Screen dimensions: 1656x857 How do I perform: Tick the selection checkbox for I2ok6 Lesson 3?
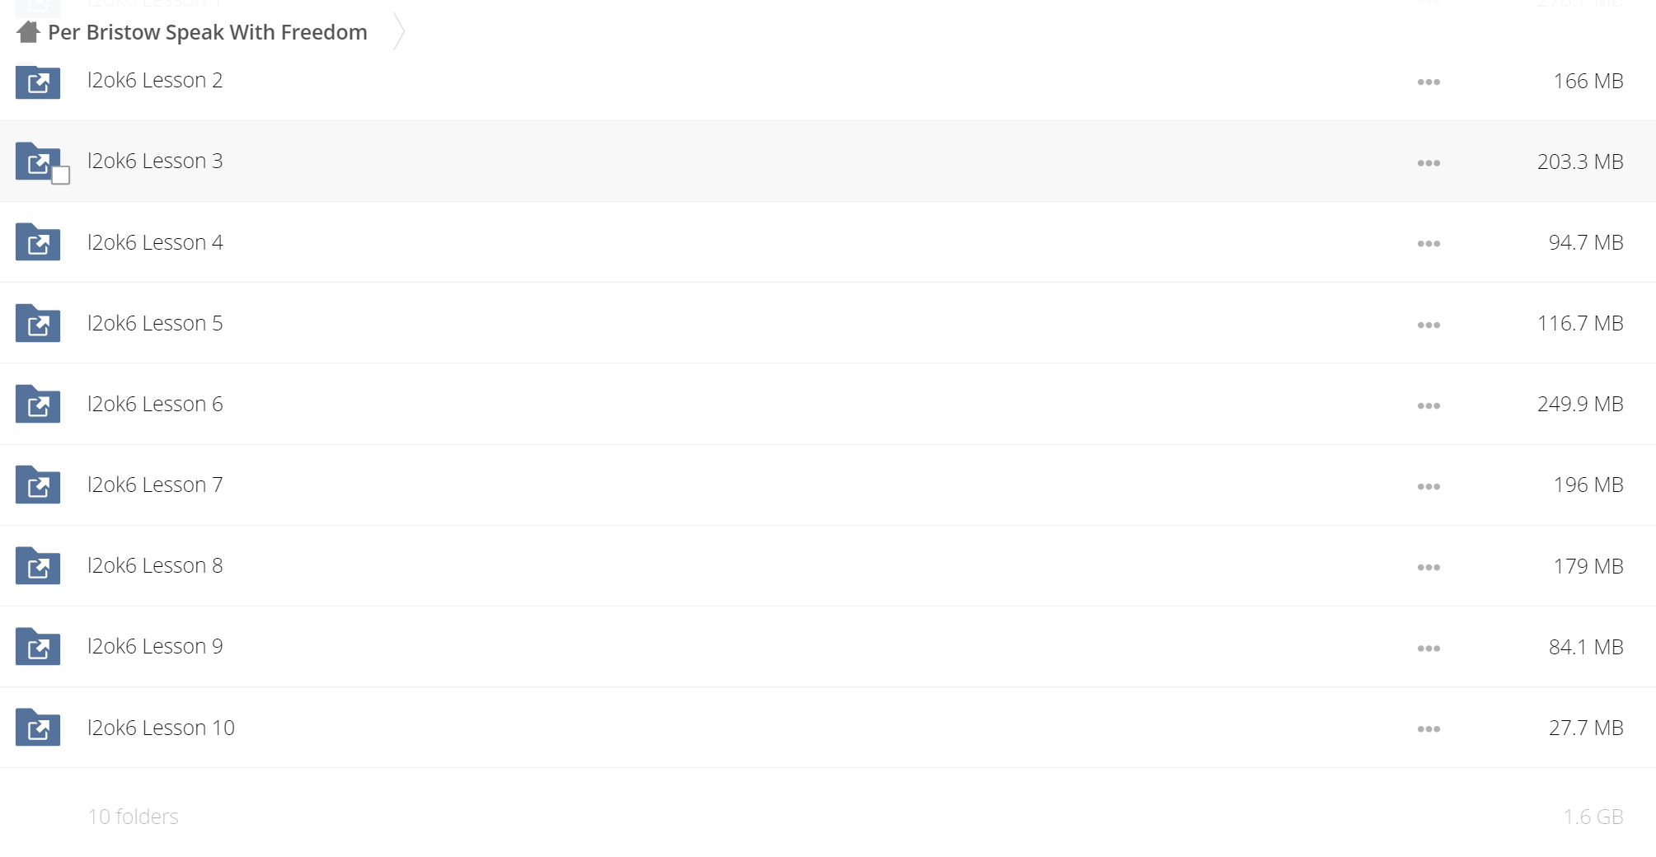click(x=61, y=176)
